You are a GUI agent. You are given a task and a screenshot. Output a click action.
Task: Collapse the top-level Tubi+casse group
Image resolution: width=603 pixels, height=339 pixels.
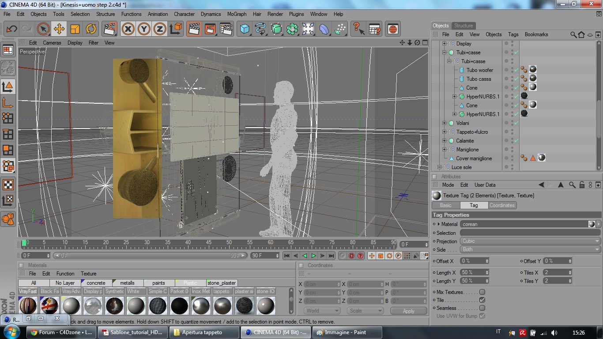(x=445, y=53)
